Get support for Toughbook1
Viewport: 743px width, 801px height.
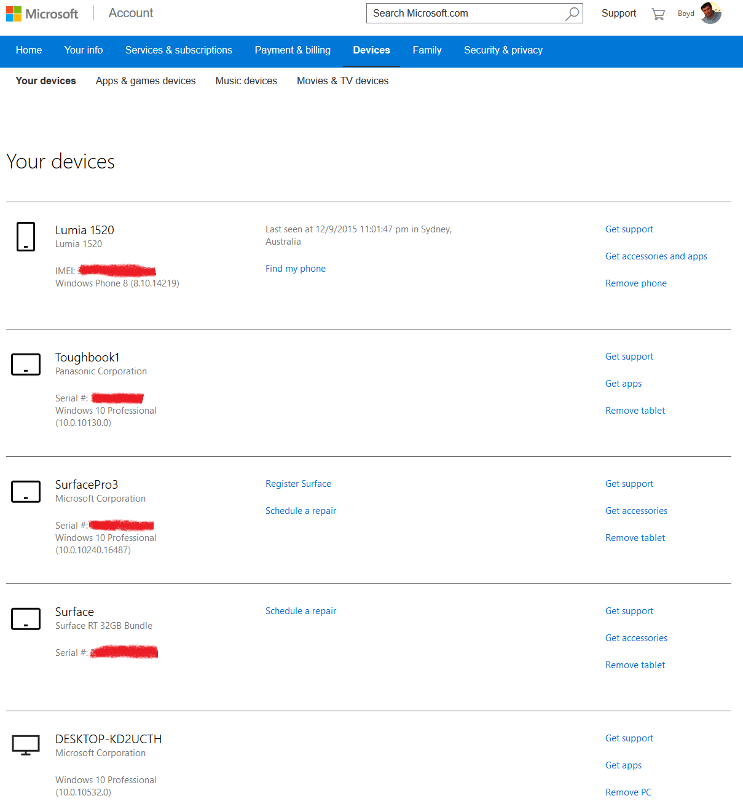[x=629, y=357]
